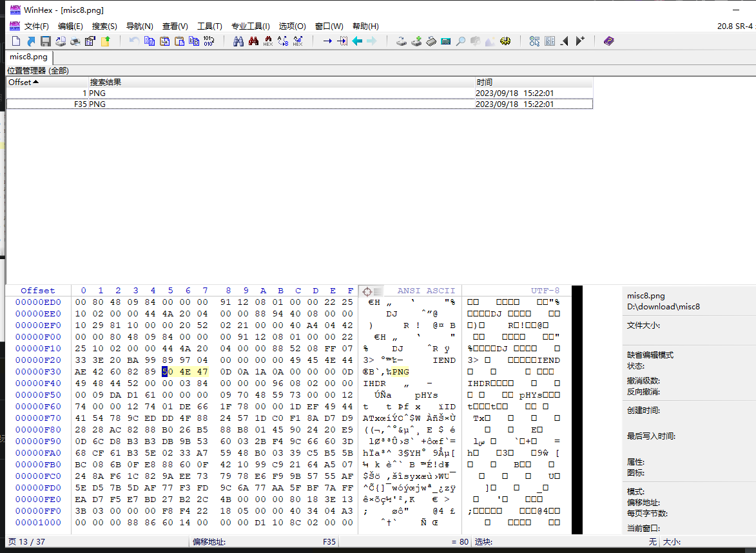Screen dimensions: 756x553
Task: Click the purple Help book icon
Action: 609,41
